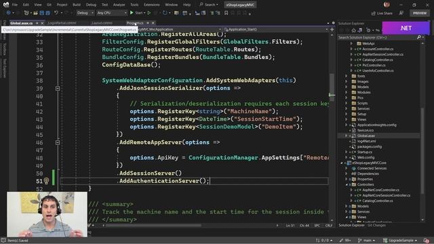Click the PREVIEW button
The width and height of the screenshot is (434, 244).
tap(420, 13)
